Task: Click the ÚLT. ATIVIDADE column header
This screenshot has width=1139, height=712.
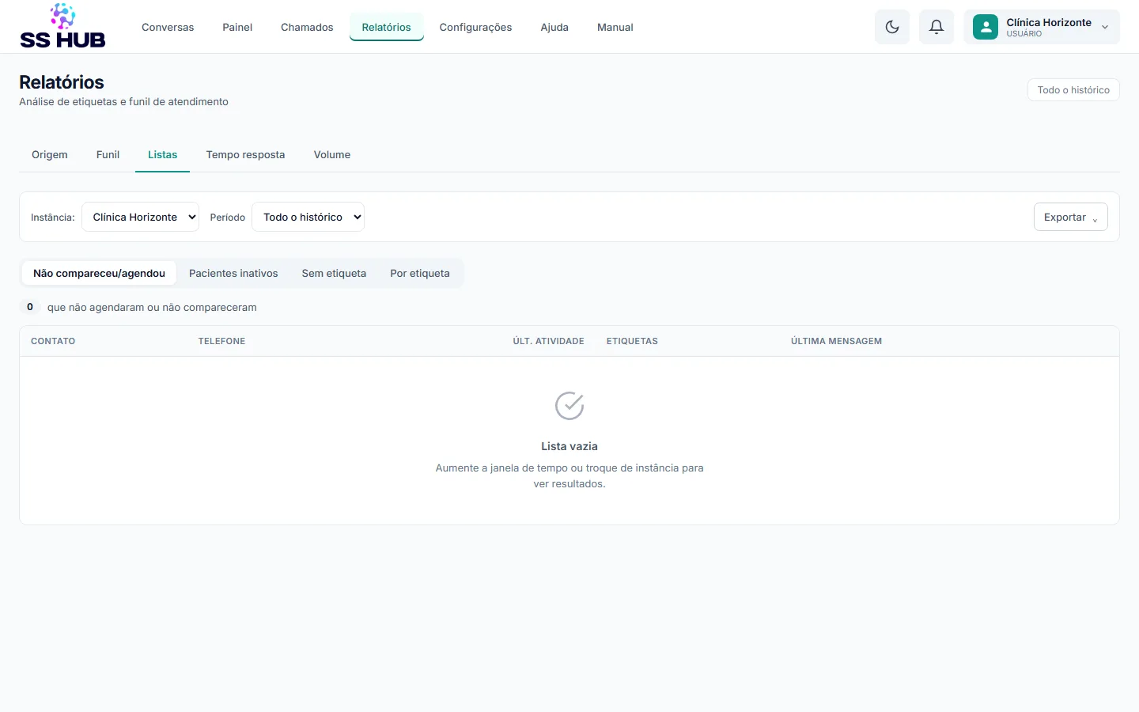Action: coord(548,341)
